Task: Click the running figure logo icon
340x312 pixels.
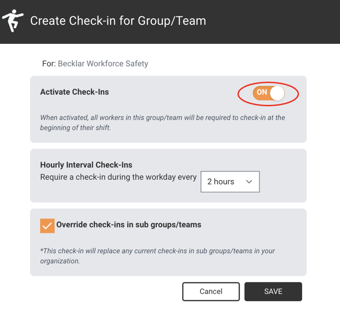Action: click(x=13, y=21)
